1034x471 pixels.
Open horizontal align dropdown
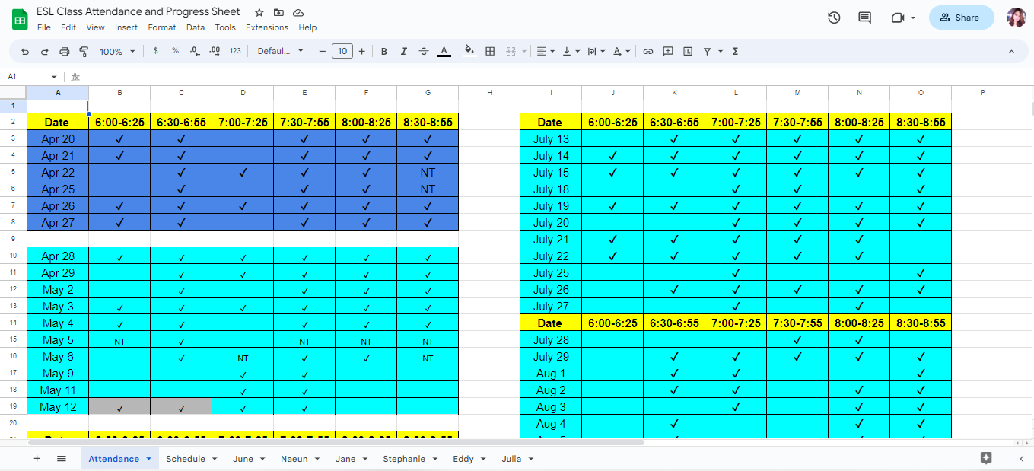(546, 51)
